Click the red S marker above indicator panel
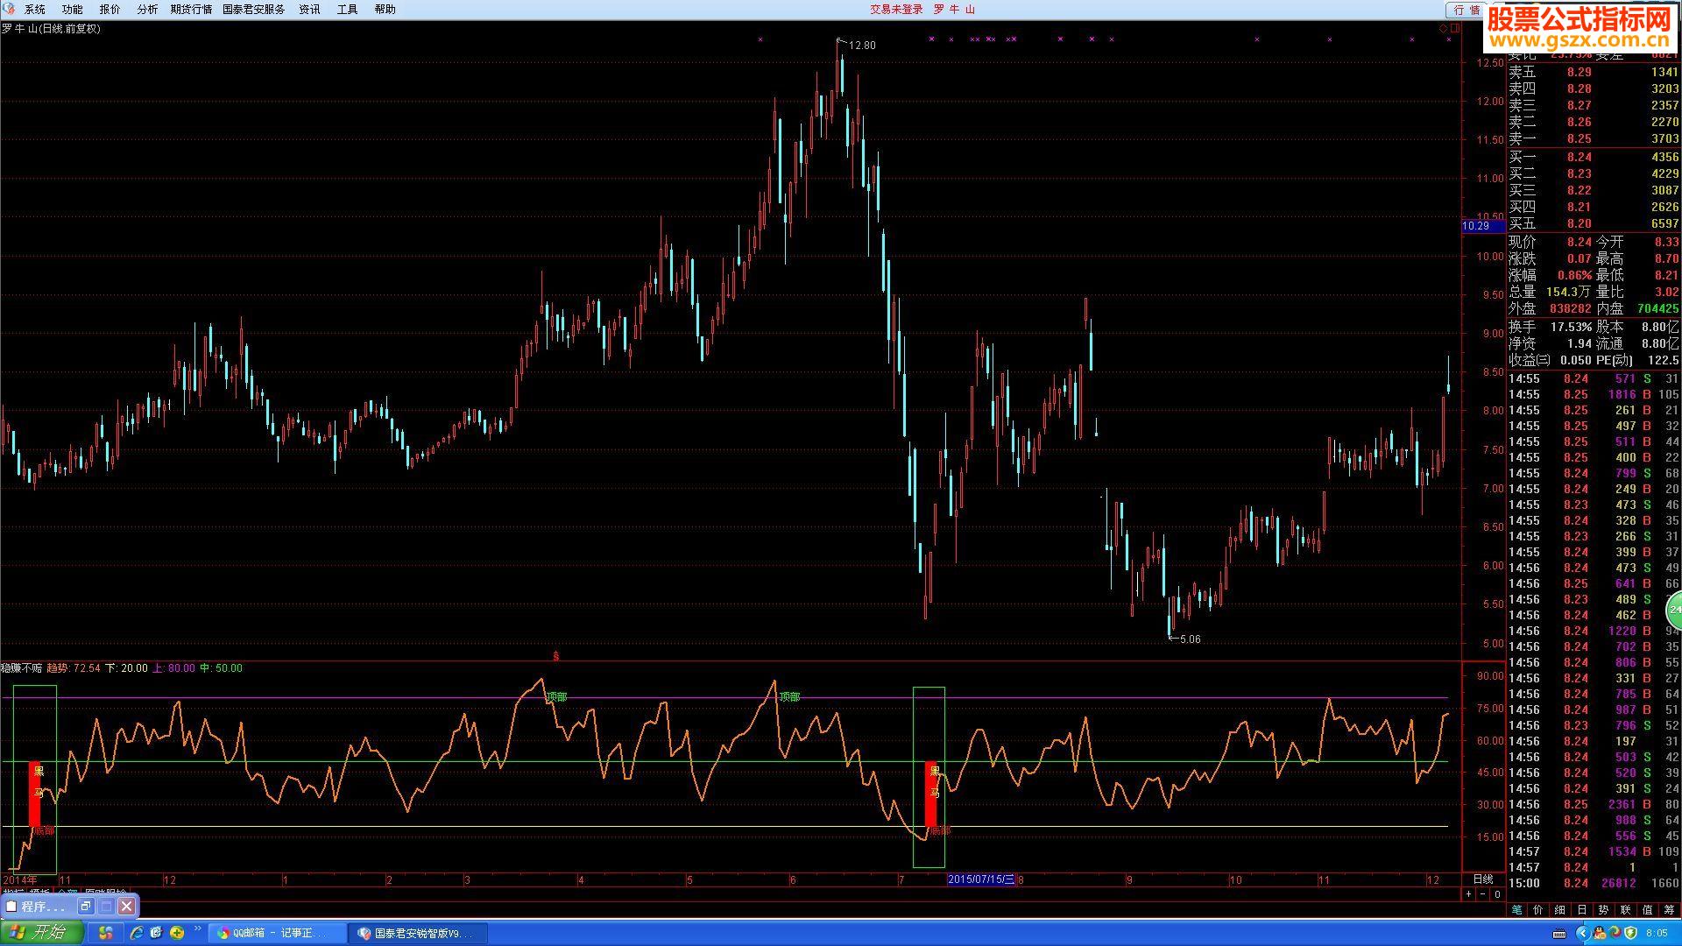Viewport: 1682px width, 946px height. (555, 656)
